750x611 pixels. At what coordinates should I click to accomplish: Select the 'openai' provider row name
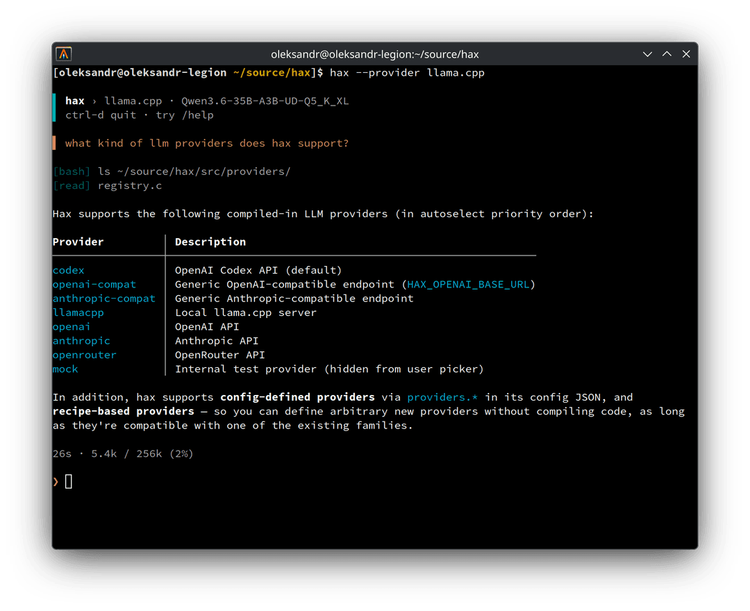pos(72,327)
